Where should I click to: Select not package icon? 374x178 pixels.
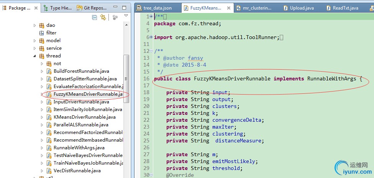(49, 64)
